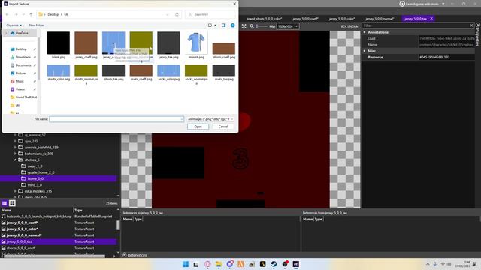Click the property Filter input field
The height and width of the screenshot is (270, 481).
click(416, 25)
